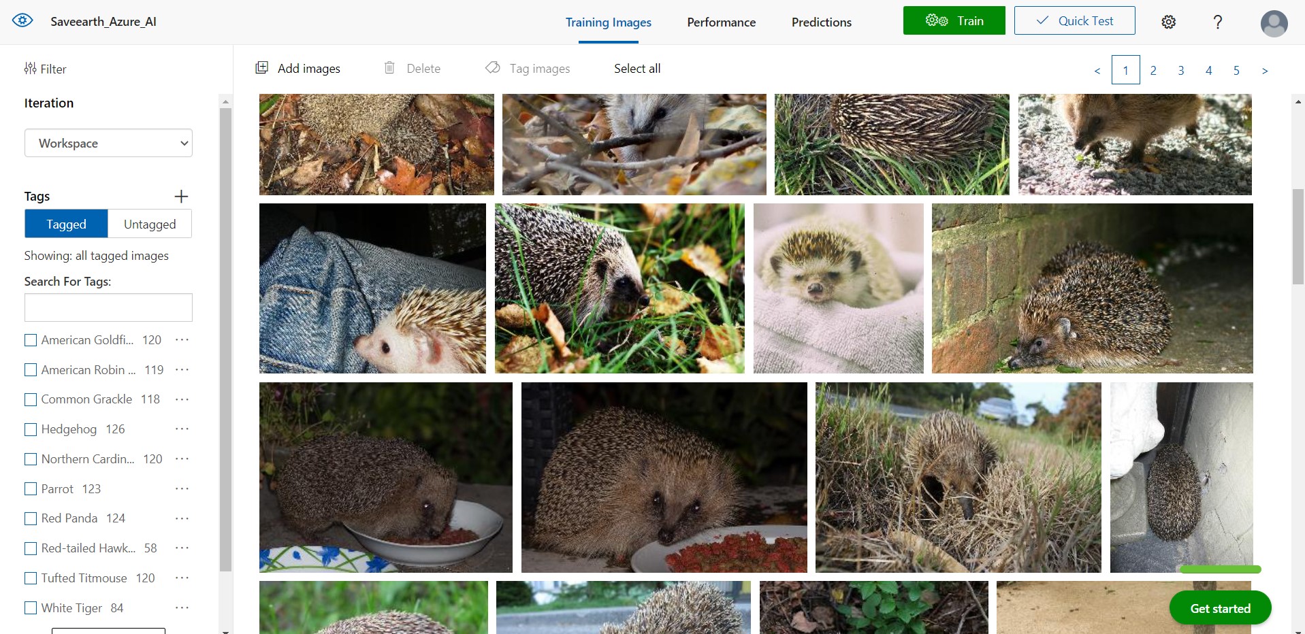Add a new tag with the plus icon
Image resolution: width=1305 pixels, height=634 pixels.
pyautogui.click(x=181, y=197)
